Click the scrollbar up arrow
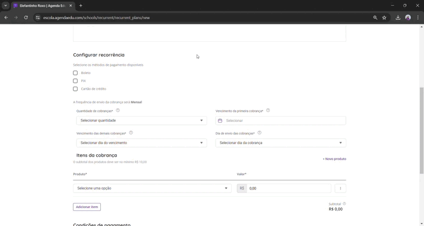 pos(421,27)
